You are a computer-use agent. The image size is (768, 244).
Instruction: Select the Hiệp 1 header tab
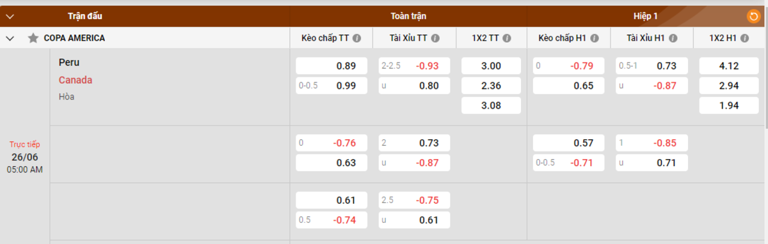coord(646,16)
